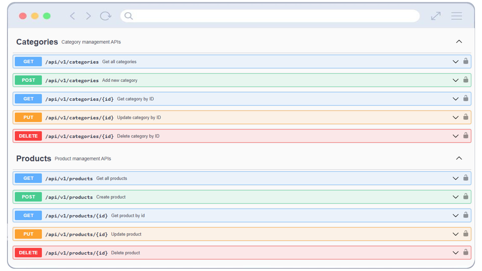
Task: Click the GET badge for /api/v1/products
Action: click(x=28, y=178)
